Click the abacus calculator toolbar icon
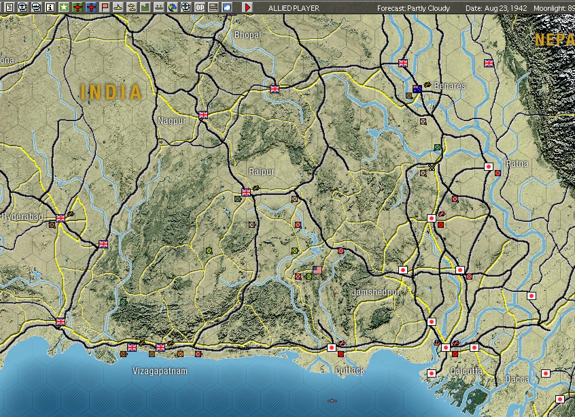The height and width of the screenshot is (417, 575). click(x=213, y=7)
